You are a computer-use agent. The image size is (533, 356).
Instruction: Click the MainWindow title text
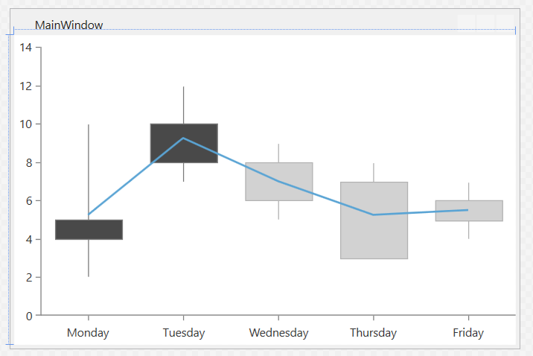pos(68,25)
